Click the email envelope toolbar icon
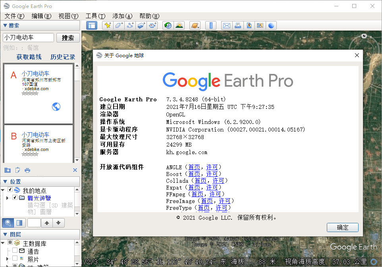Screen dimensions: 382x267 [x=227, y=25]
